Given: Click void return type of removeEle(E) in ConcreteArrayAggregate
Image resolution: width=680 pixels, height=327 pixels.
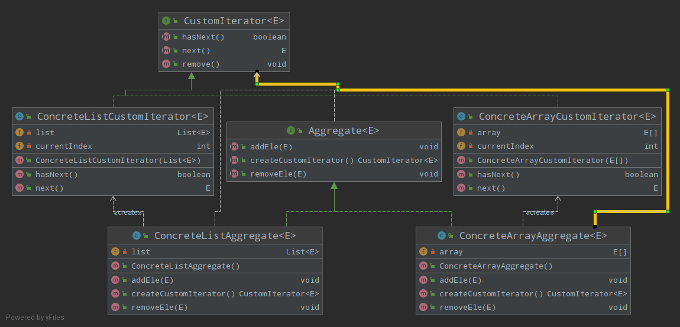Looking at the screenshot, I should pyautogui.click(x=618, y=307).
